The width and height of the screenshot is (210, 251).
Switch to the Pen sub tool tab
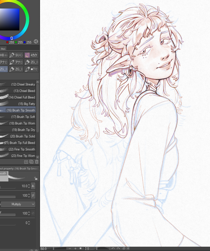(x=3, y=49)
